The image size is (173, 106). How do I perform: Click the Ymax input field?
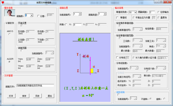(31, 66)
